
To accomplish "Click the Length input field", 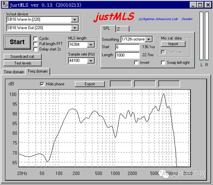I will point(127,55).
